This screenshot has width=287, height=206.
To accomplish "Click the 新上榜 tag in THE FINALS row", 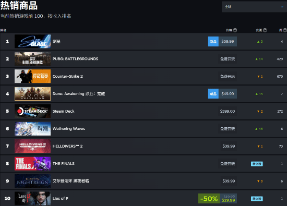I will pos(257,164).
